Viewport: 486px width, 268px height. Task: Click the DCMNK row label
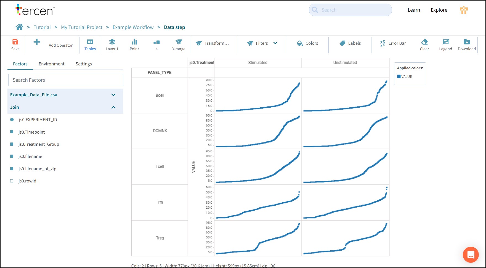tap(160, 131)
